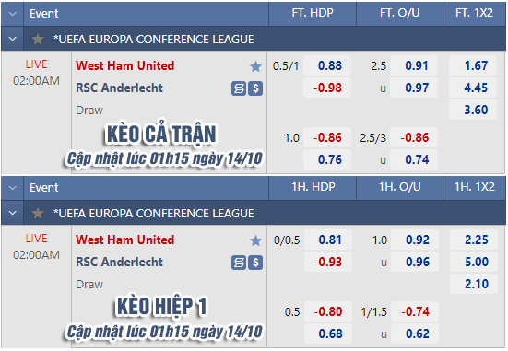Screen dimensions: 508x351
Task: Select first-half handicap odds -0.93
Action: pos(328,262)
